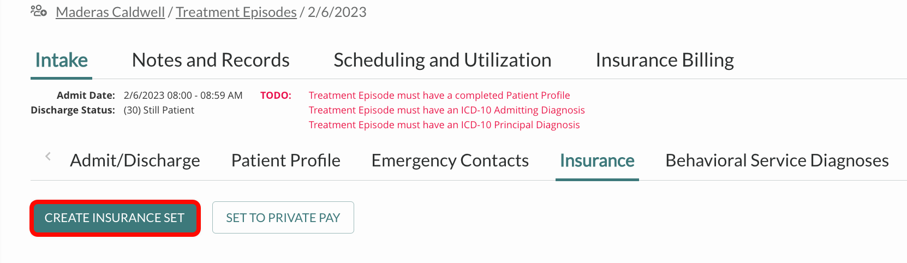Click the patient group icon beside breadcrumb

39,11
